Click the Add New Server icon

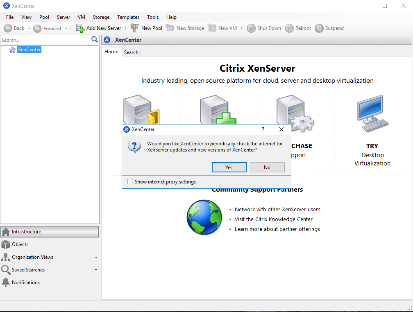pyautogui.click(x=80, y=28)
